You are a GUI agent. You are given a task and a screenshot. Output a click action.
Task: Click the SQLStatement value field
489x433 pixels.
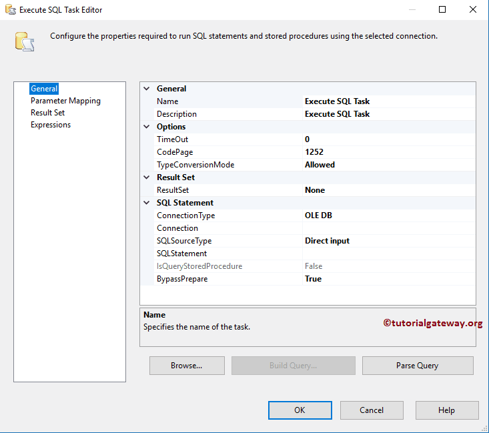389,254
